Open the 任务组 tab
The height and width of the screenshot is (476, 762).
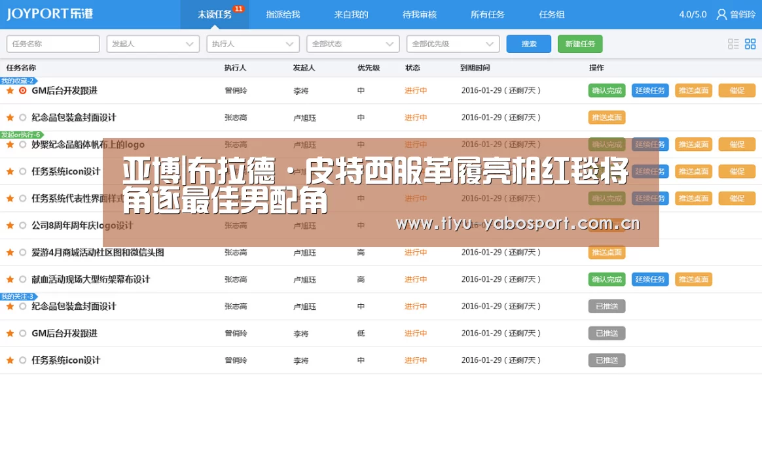[552, 14]
